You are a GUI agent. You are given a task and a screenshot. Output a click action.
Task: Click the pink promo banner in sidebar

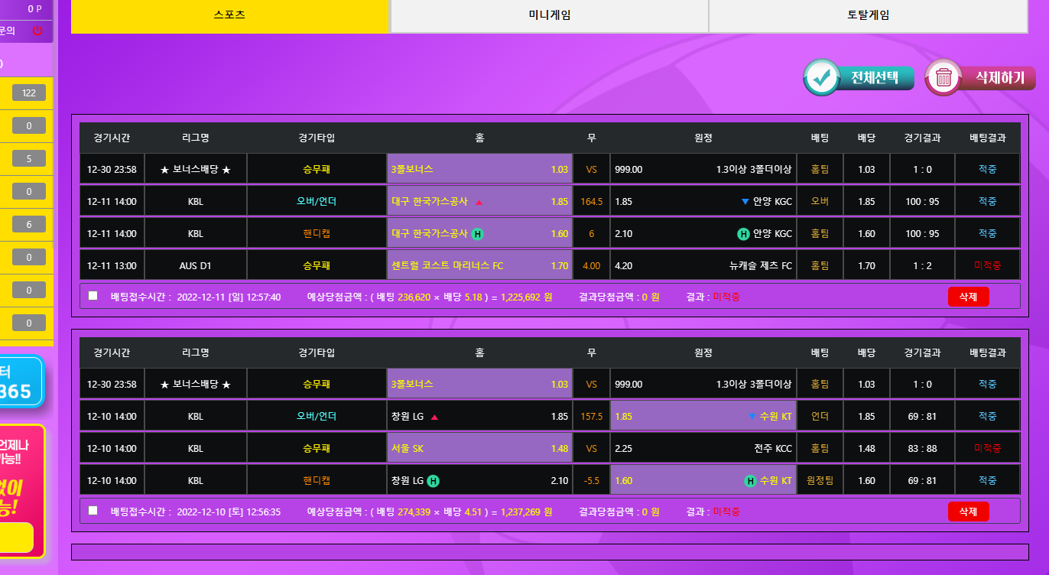[21, 489]
